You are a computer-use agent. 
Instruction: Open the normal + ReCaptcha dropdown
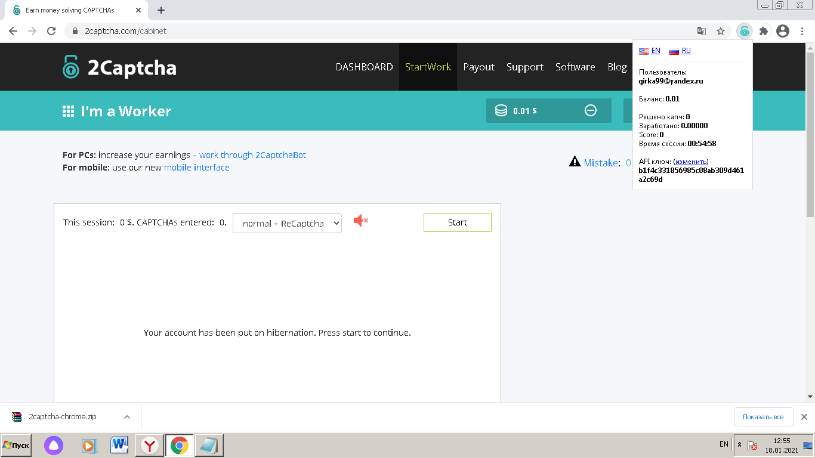pos(287,223)
